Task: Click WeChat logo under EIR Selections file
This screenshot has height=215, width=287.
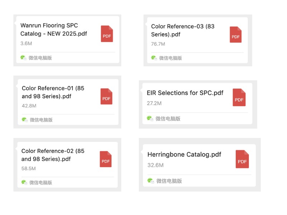Action: coord(150,118)
